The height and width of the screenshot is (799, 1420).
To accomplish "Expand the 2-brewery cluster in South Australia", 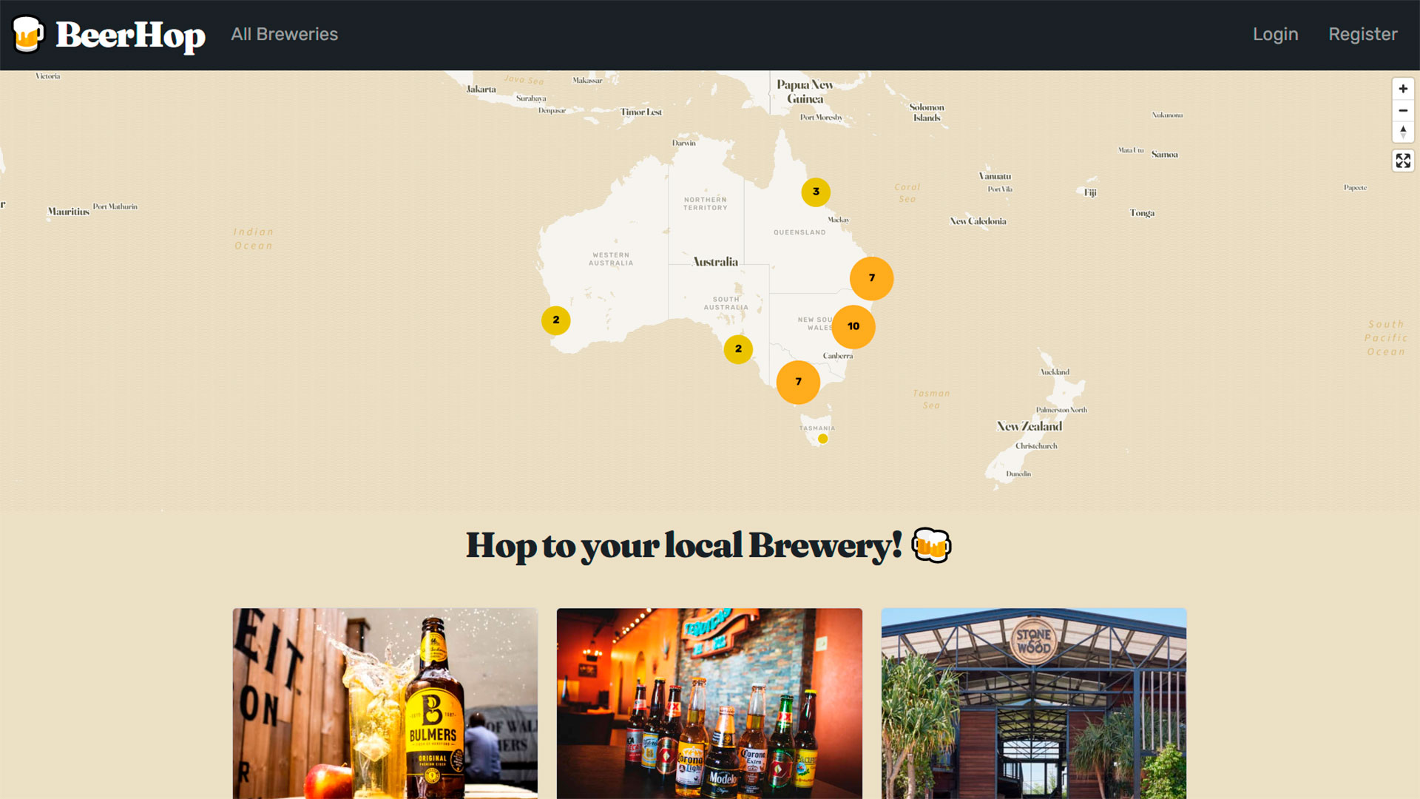I will coord(738,349).
